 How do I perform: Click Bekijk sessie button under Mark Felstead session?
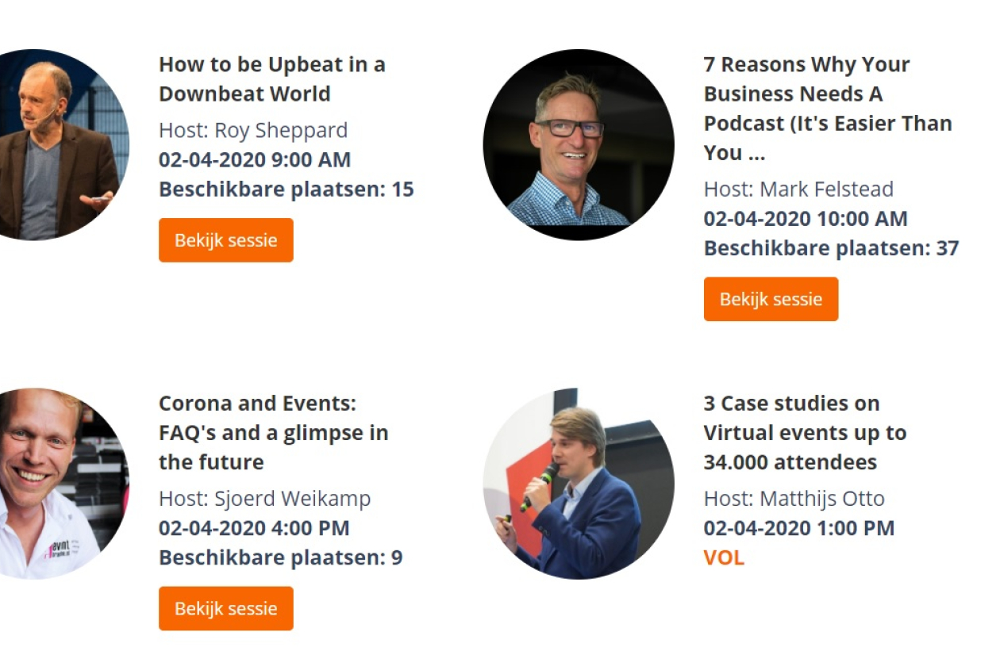(x=771, y=299)
